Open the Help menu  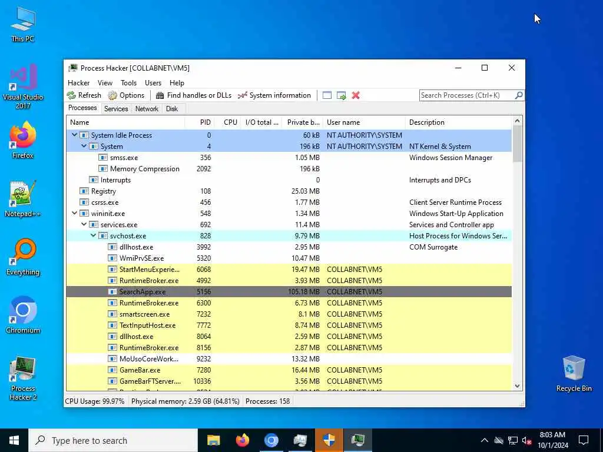click(x=177, y=83)
